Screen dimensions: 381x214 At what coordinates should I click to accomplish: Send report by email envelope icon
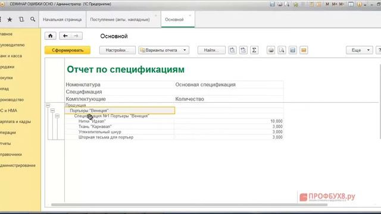(304, 50)
